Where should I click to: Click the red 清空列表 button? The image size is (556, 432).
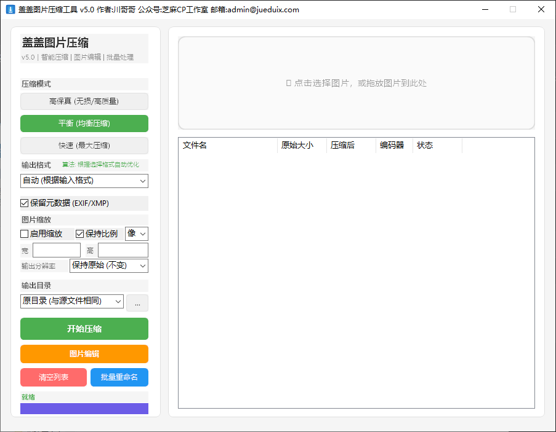(x=54, y=377)
